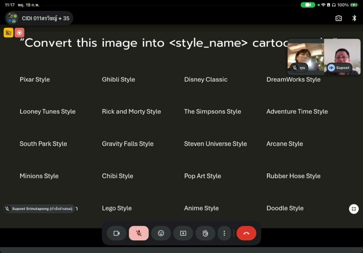Tap the muted mic badge on your tile
363x253 pixels.
coord(295,68)
